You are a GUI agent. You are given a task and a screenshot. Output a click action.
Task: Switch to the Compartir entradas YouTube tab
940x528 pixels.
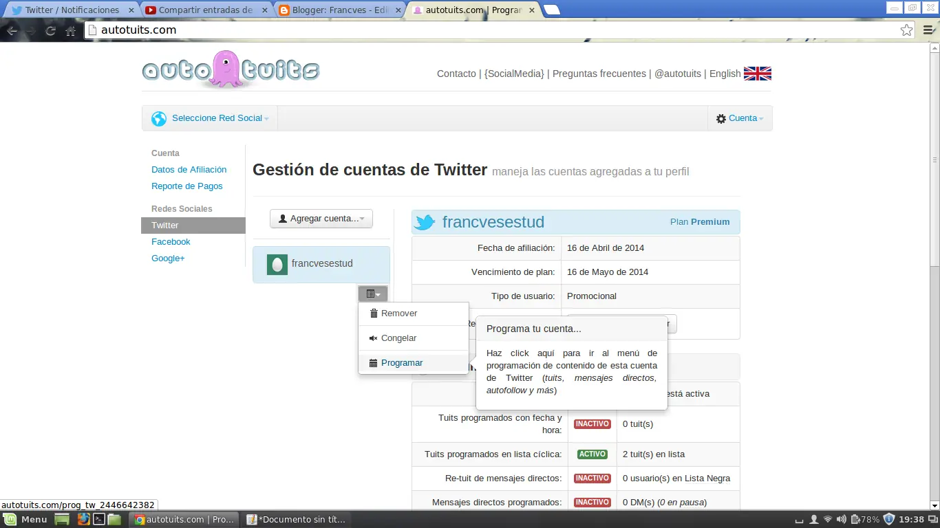tap(205, 10)
